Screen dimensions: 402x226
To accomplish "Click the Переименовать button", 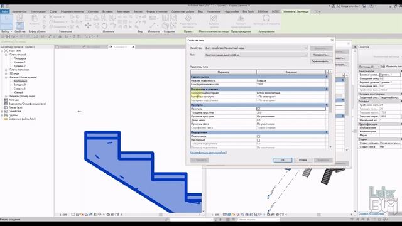I will [321, 62].
